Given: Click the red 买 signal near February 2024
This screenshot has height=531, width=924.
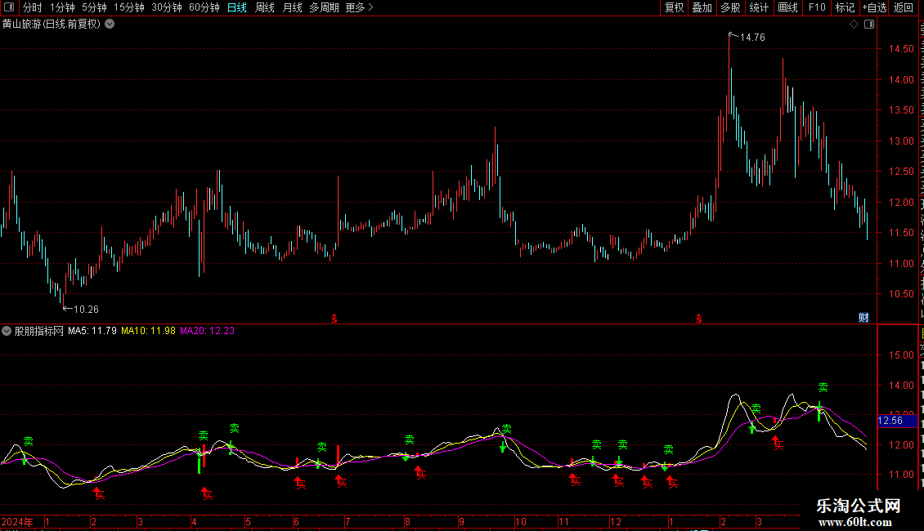Looking at the screenshot, I should (x=100, y=495).
